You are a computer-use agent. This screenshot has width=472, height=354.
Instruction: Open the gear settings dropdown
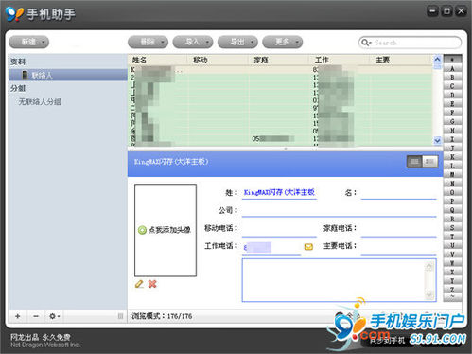(54, 316)
